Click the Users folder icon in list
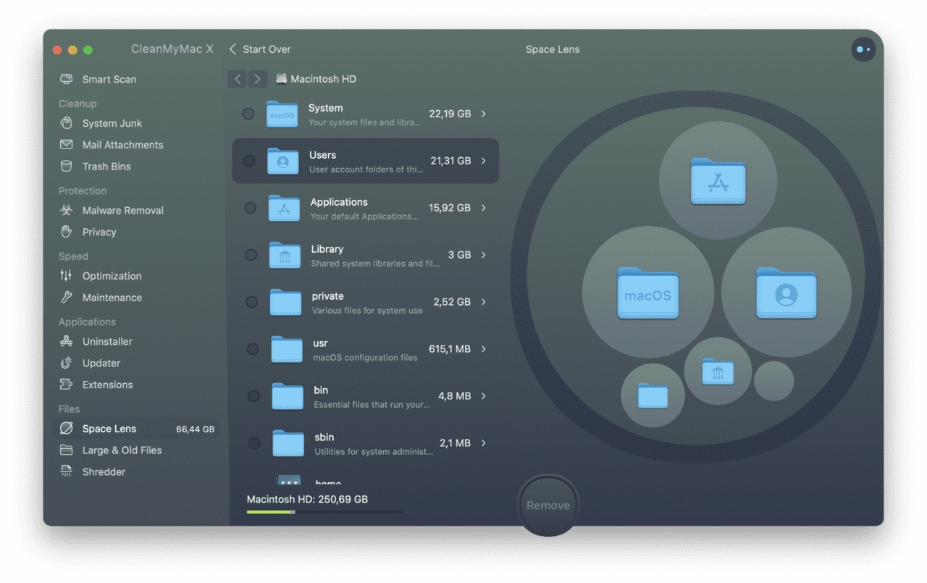Screen dimensions: 927x583 283,161
